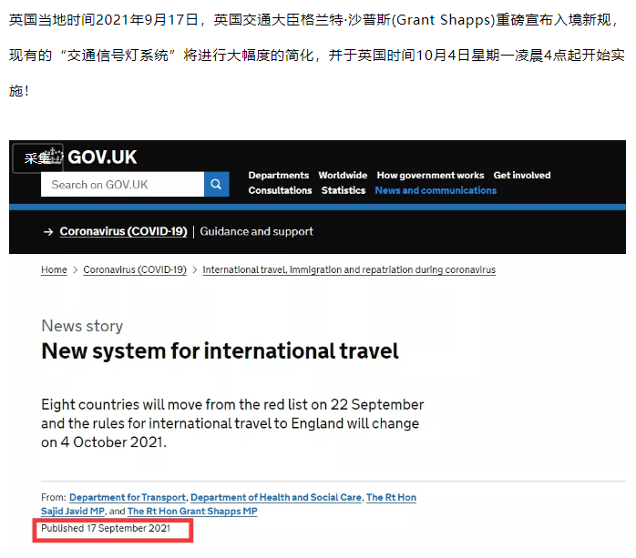
Task: Open Statistics from the header navigation
Action: coord(344,190)
